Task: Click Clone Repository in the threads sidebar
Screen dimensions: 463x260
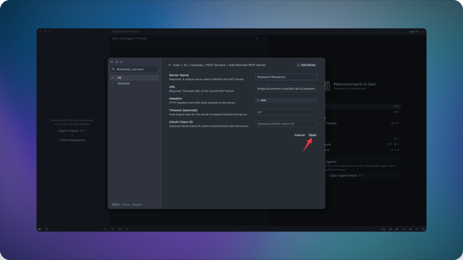Action: pyautogui.click(x=73, y=140)
